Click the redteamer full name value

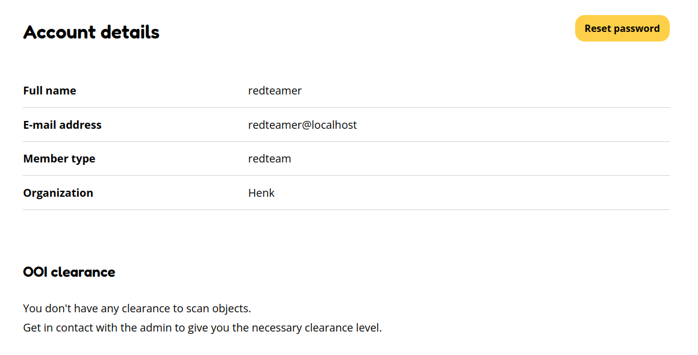275,90
